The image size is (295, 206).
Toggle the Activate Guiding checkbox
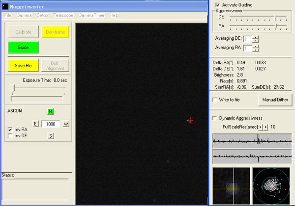(218, 4)
